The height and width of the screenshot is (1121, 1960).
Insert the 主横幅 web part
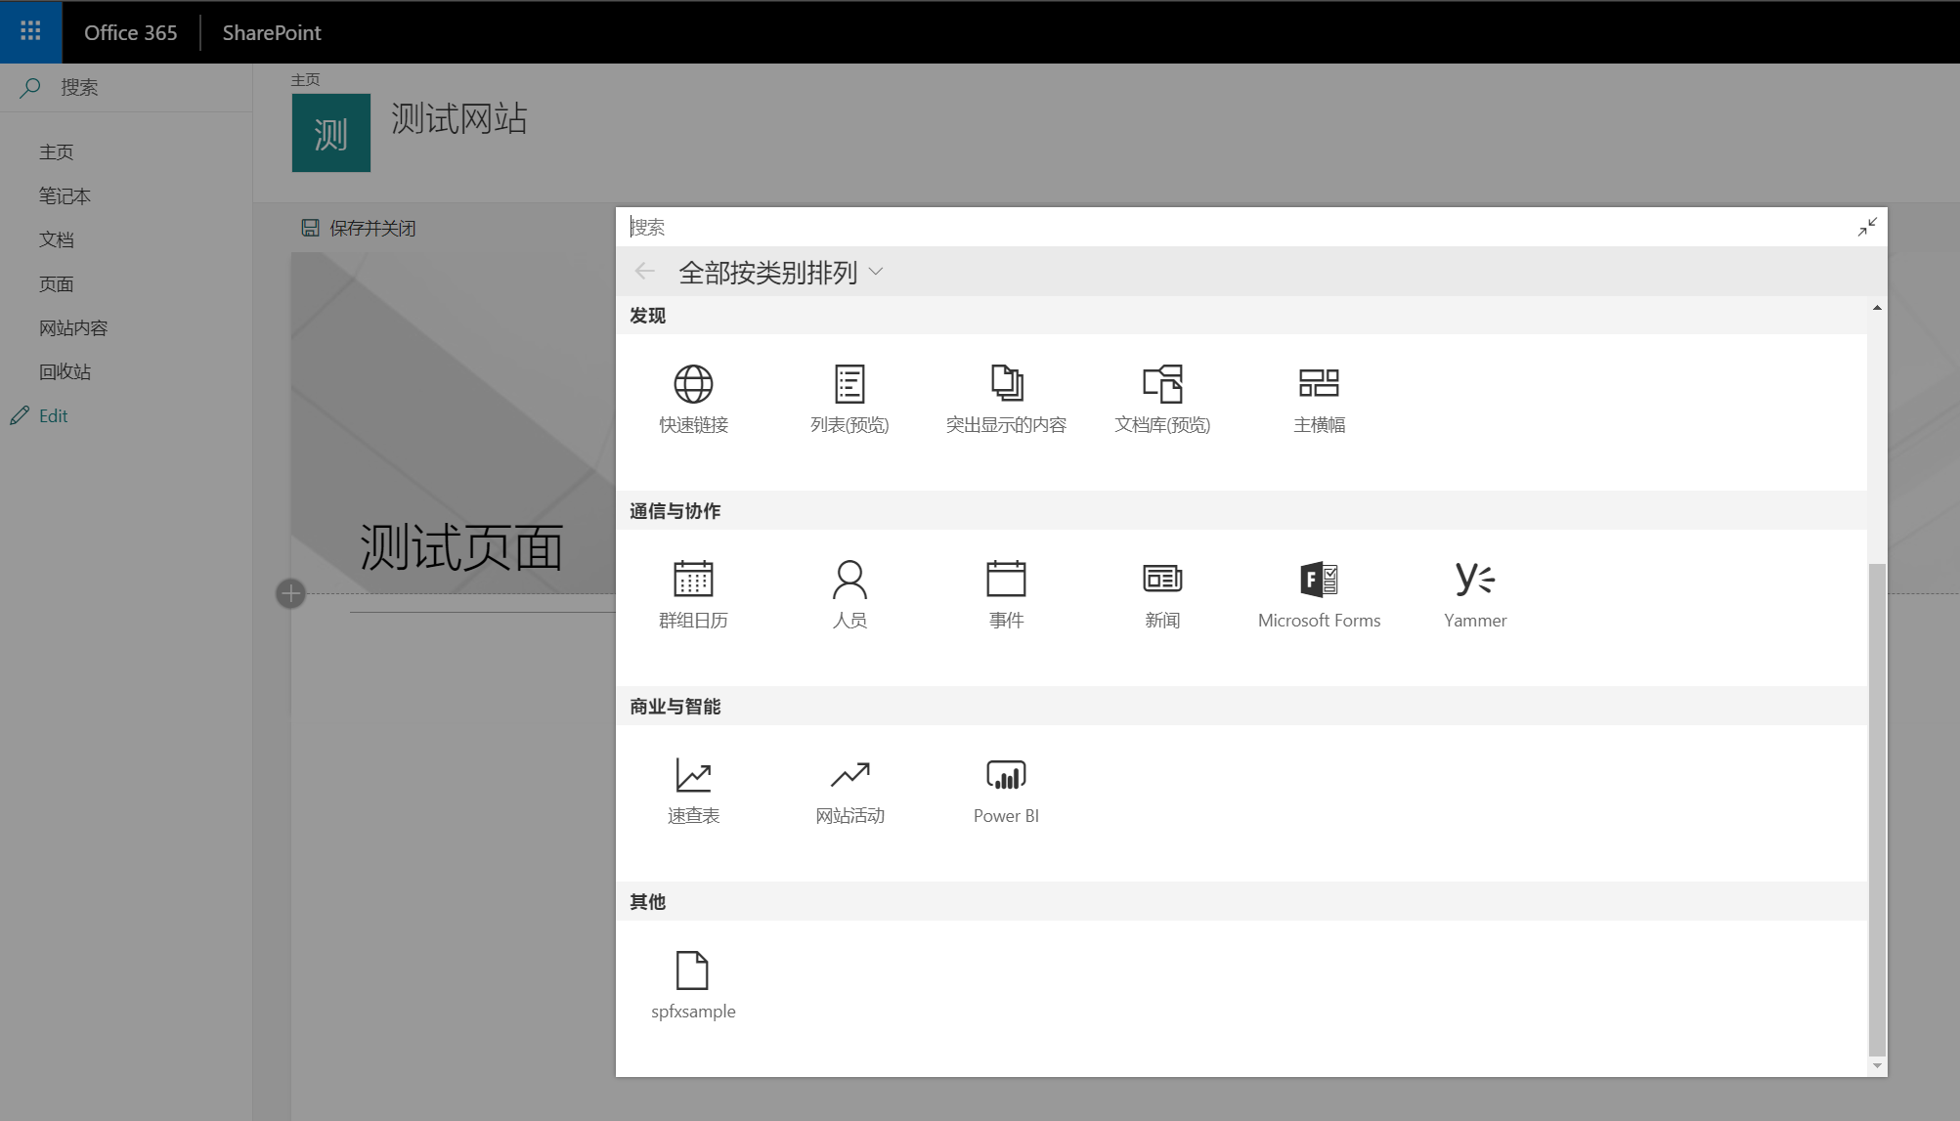pyautogui.click(x=1320, y=398)
